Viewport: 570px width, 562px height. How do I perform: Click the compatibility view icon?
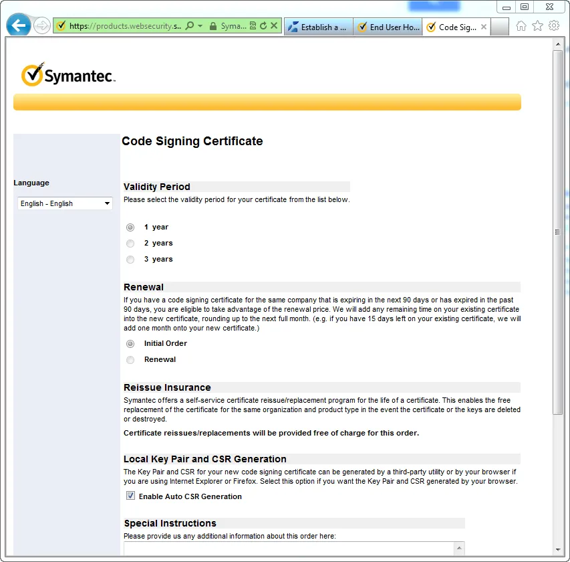[253, 25]
